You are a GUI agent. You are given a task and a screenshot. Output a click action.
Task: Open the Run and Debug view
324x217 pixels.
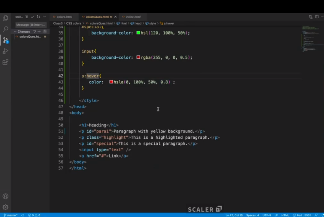tap(5, 51)
